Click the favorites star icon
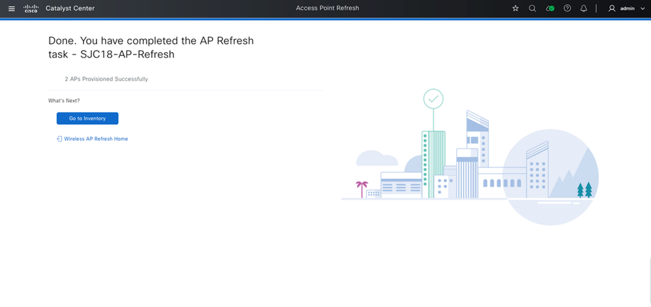Viewport: 651px width, 307px height. [x=515, y=8]
